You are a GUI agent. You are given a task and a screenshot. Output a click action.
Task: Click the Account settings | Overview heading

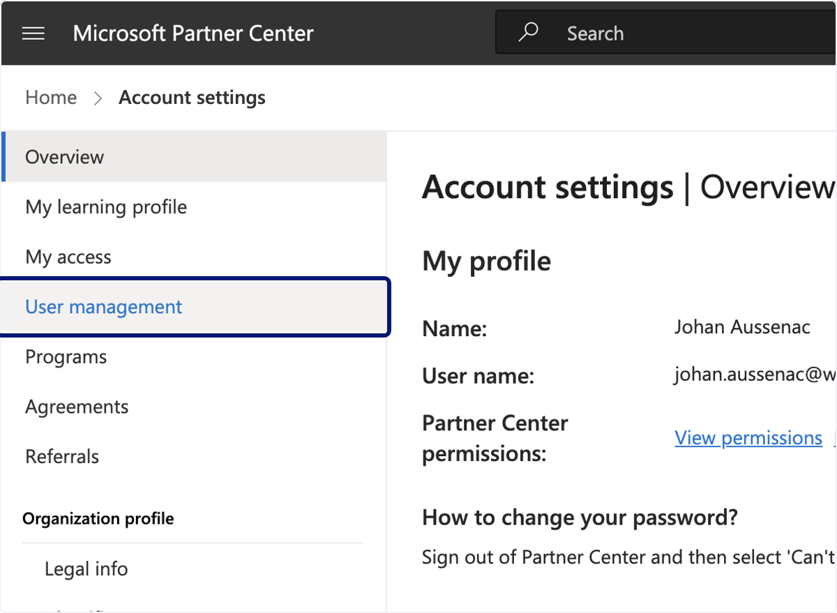click(x=628, y=188)
